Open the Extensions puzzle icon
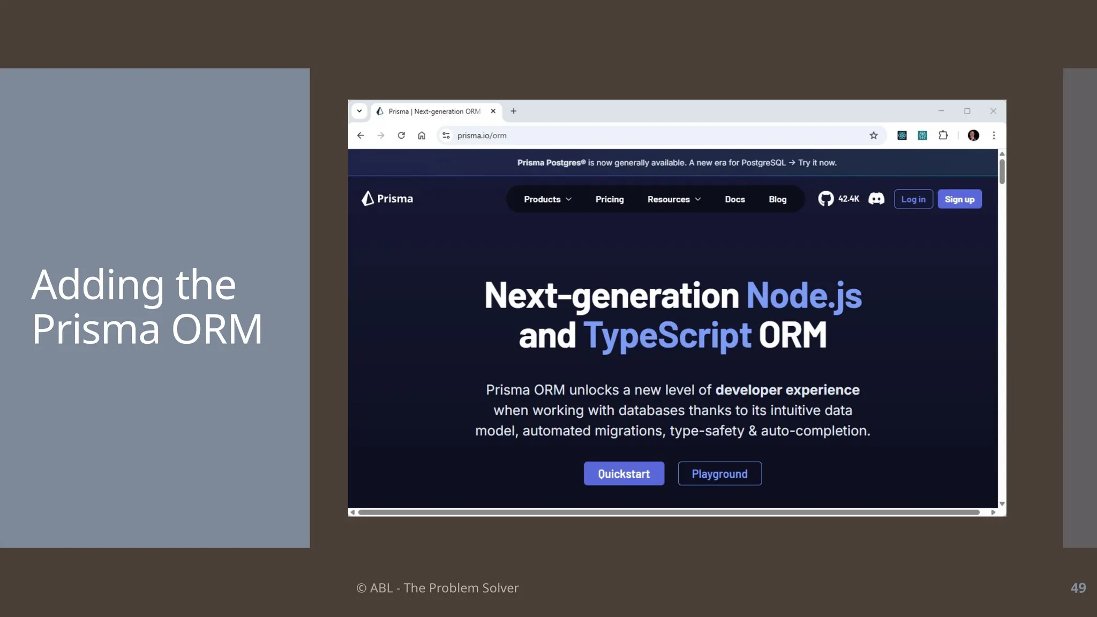 943,136
